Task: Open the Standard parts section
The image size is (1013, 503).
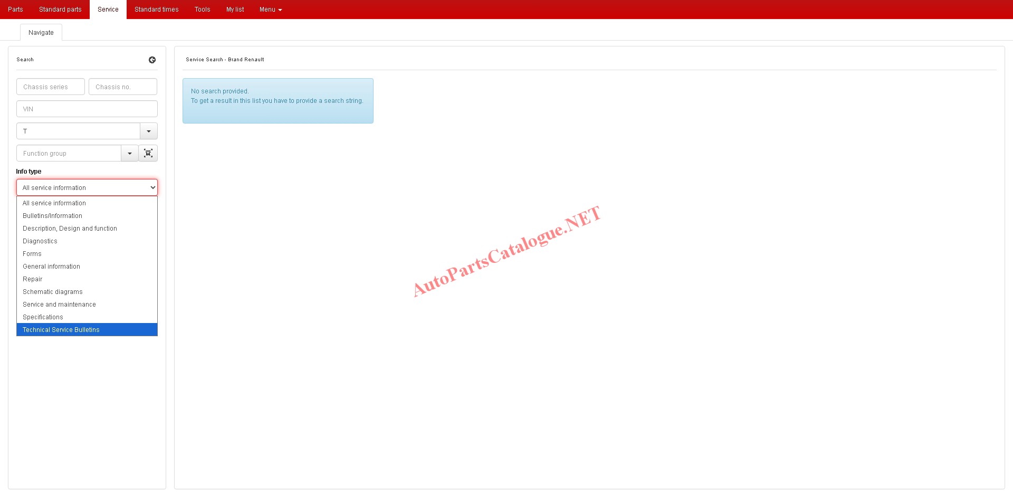Action: 60,10
